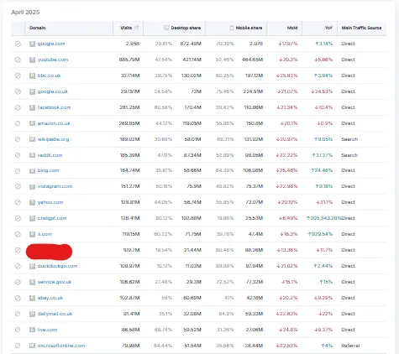Open the wikipedia.org domain link

53,139
